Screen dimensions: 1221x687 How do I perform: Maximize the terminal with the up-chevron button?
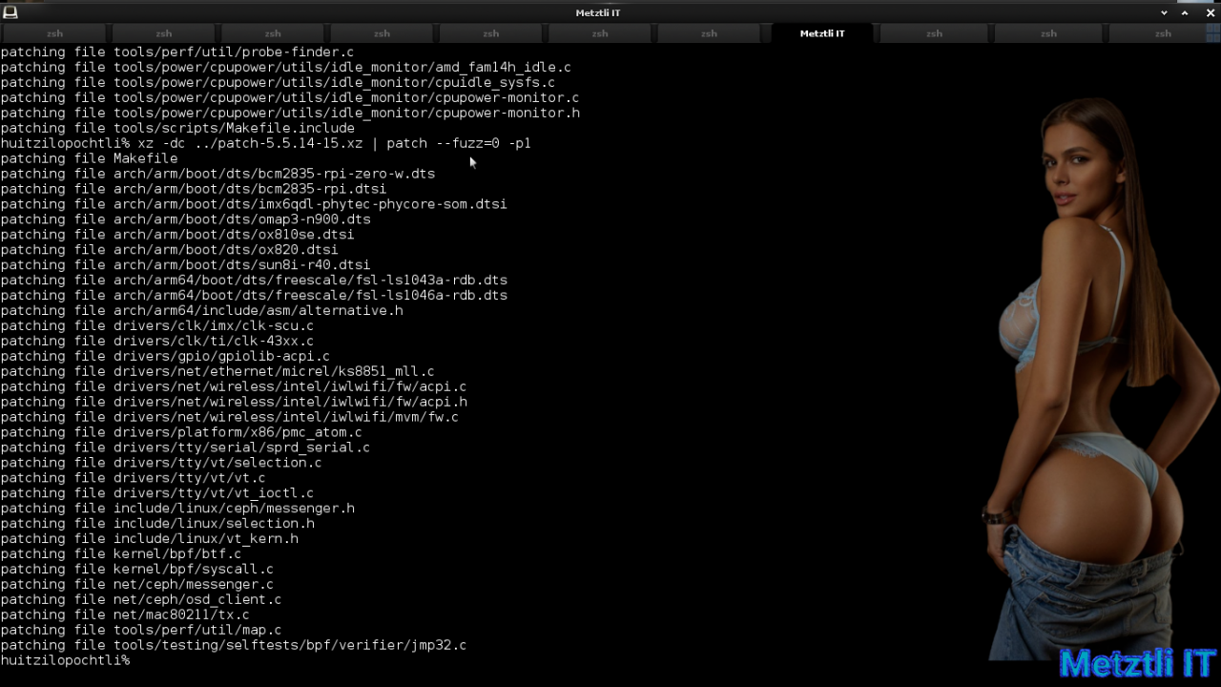point(1186,12)
